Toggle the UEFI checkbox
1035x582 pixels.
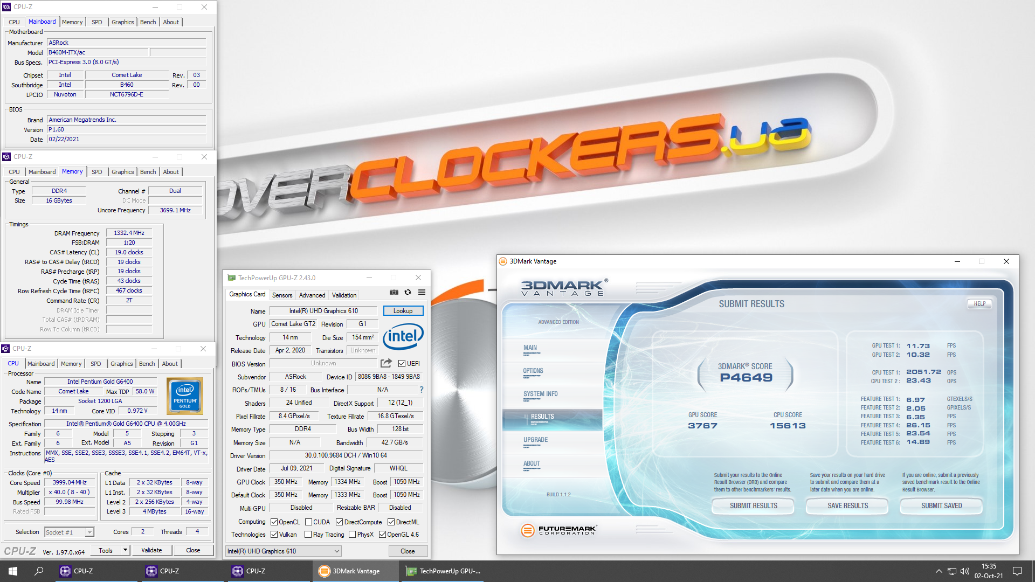click(402, 364)
